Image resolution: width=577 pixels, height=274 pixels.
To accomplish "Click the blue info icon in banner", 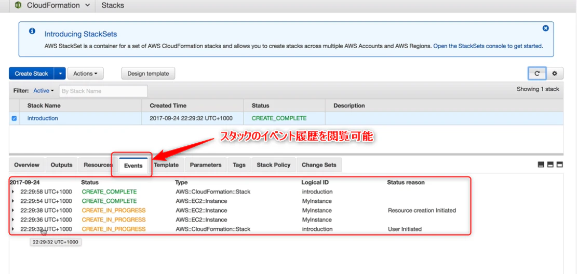I will [x=32, y=31].
